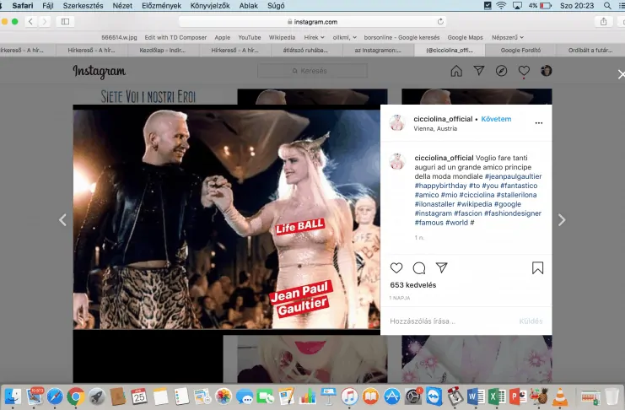
Task: Open the post's three-dot options menu
Action: [539, 123]
